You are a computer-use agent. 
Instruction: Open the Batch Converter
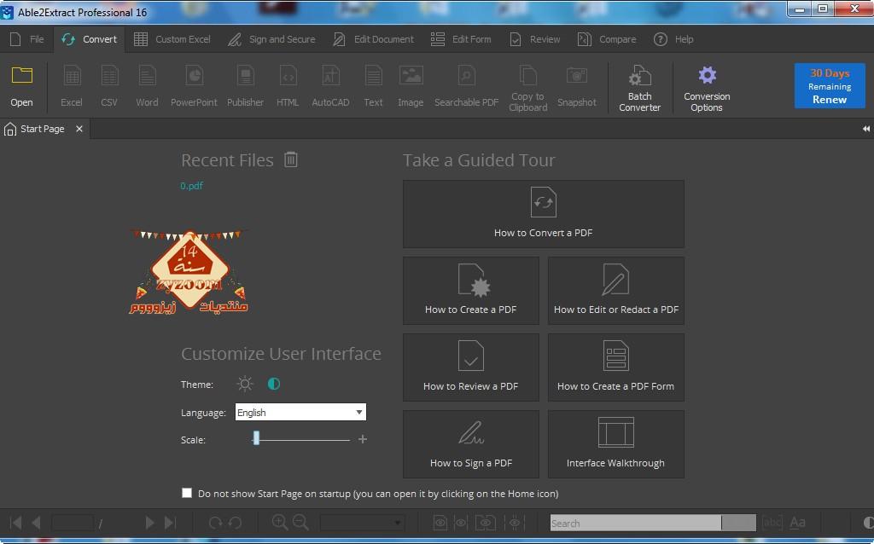click(x=640, y=88)
